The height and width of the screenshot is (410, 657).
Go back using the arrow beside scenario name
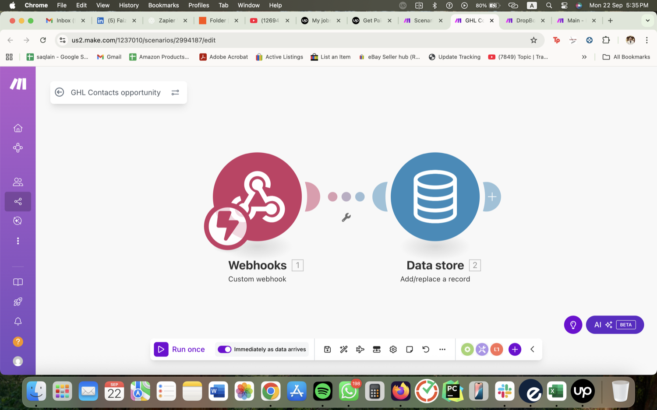point(60,92)
